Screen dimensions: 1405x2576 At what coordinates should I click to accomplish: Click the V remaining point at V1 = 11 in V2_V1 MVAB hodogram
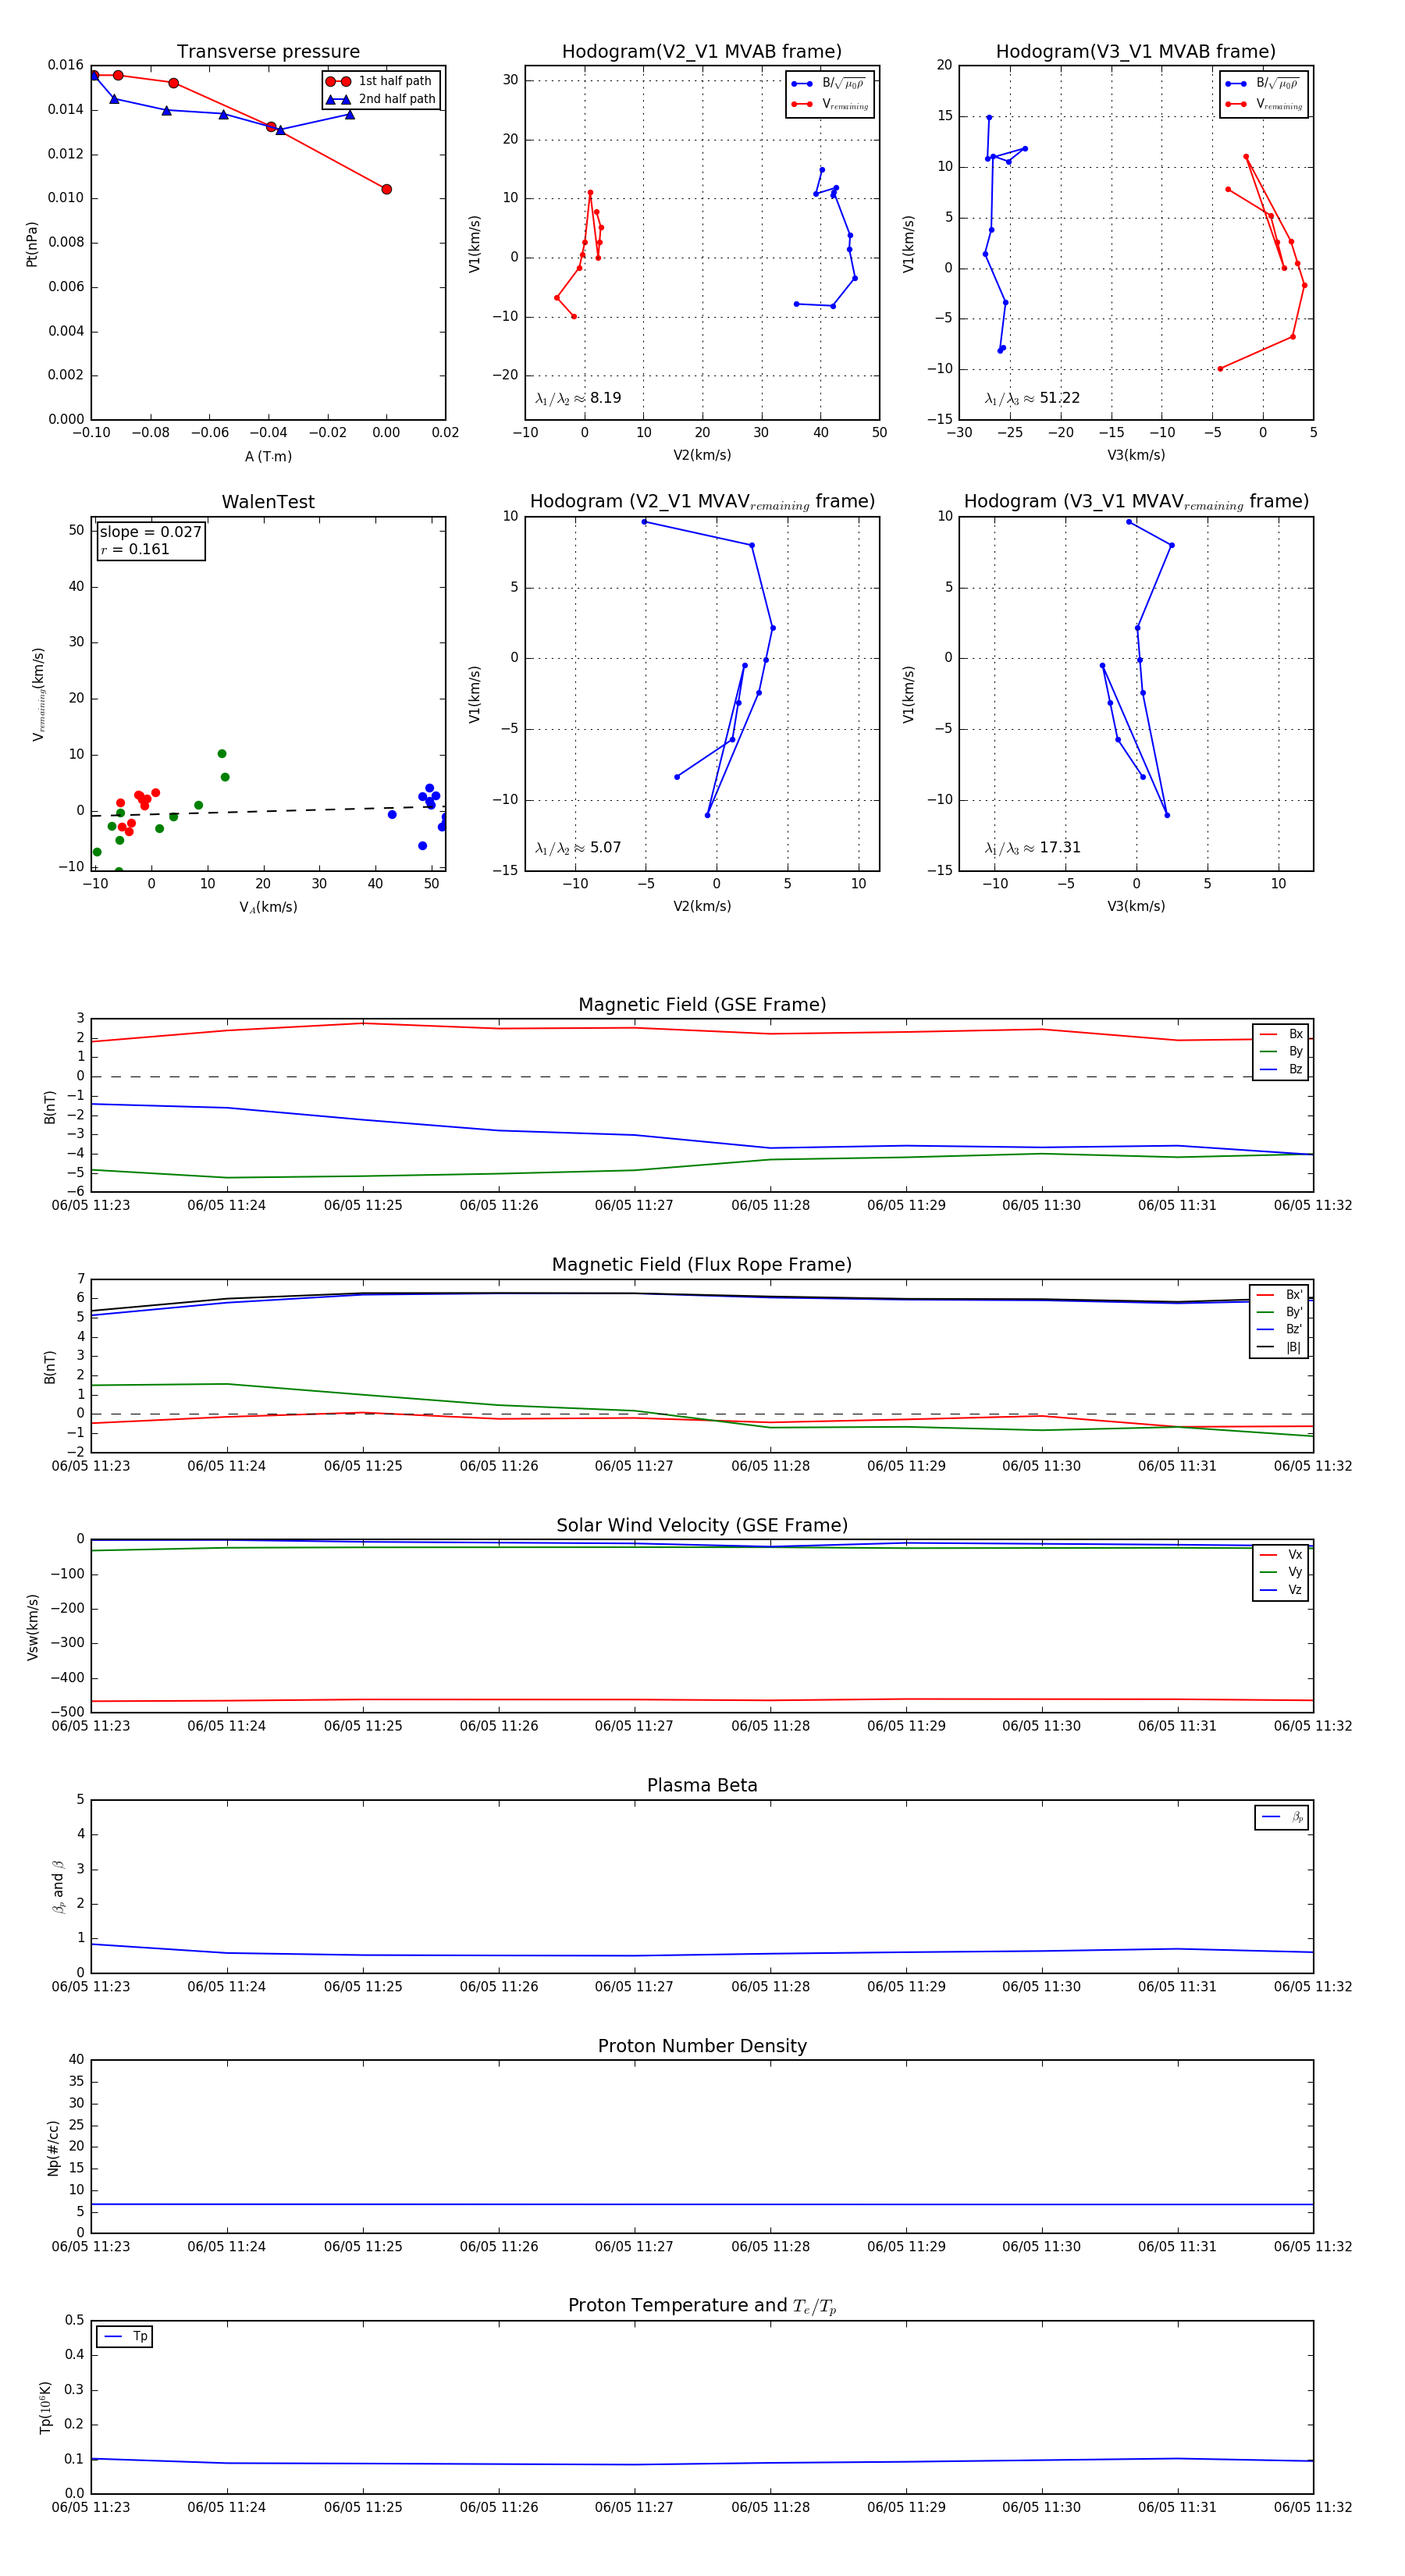tap(590, 192)
